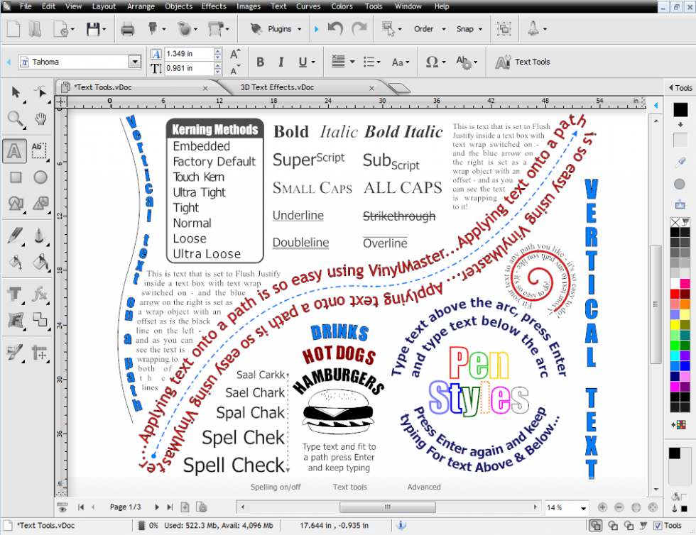Select the Zoom magnifier tool
Image resolution: width=696 pixels, height=535 pixels.
point(15,118)
